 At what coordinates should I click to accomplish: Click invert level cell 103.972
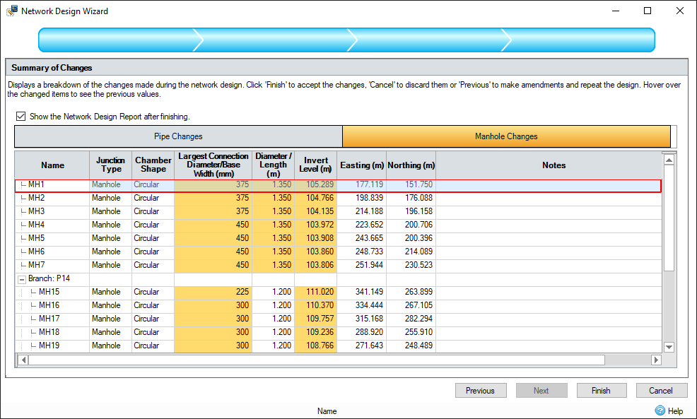315,225
